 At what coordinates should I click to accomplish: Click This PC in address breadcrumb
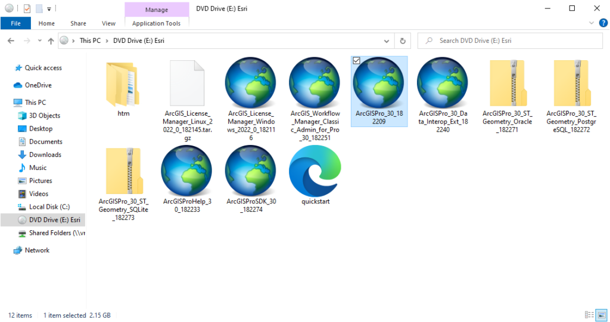point(91,41)
